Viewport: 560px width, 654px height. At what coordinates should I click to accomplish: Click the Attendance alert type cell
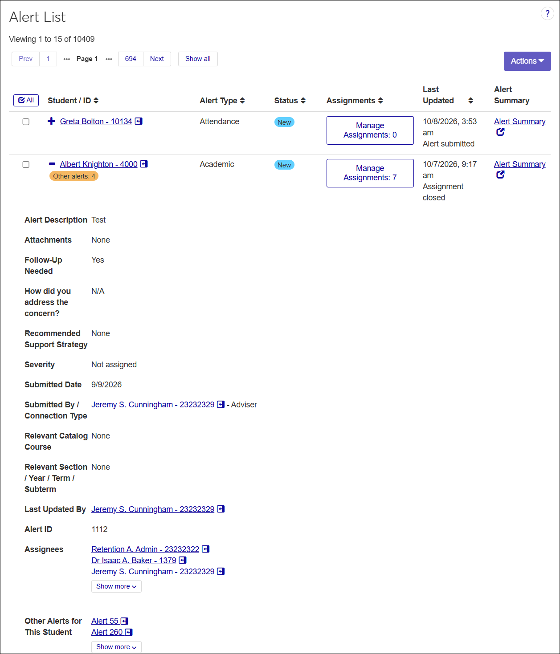pyautogui.click(x=219, y=122)
